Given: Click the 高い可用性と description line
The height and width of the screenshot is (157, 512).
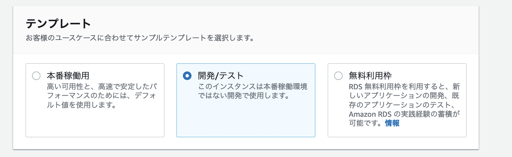Looking at the screenshot, I should coord(101,87).
